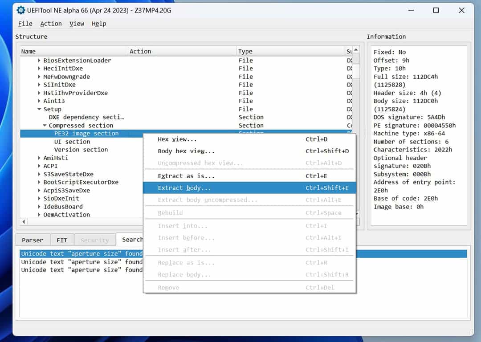This screenshot has width=481, height=342.
Task: Click the Type column header
Action: click(x=245, y=52)
